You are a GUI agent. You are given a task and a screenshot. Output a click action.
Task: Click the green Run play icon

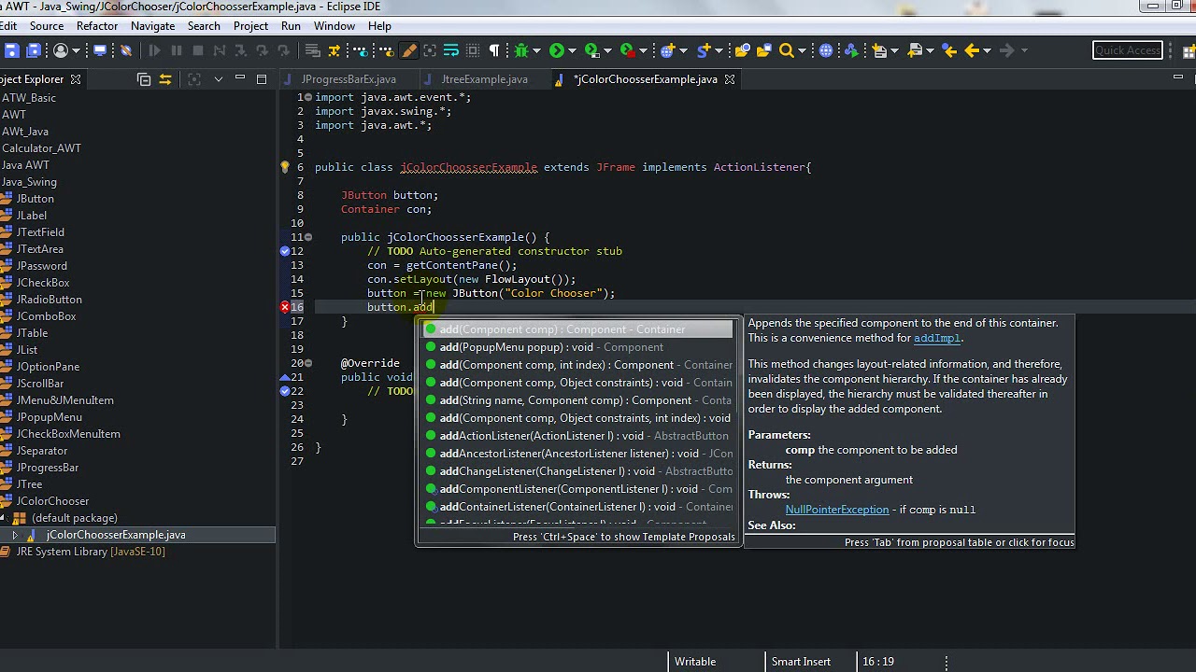pos(557,50)
